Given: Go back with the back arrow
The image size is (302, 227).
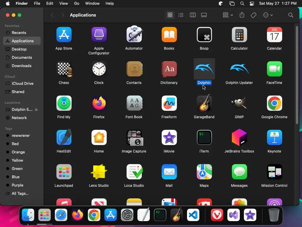Looking at the screenshot, I should tap(52, 15).
